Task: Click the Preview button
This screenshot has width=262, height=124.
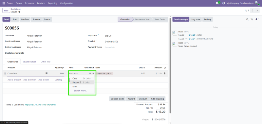Action: (36, 19)
